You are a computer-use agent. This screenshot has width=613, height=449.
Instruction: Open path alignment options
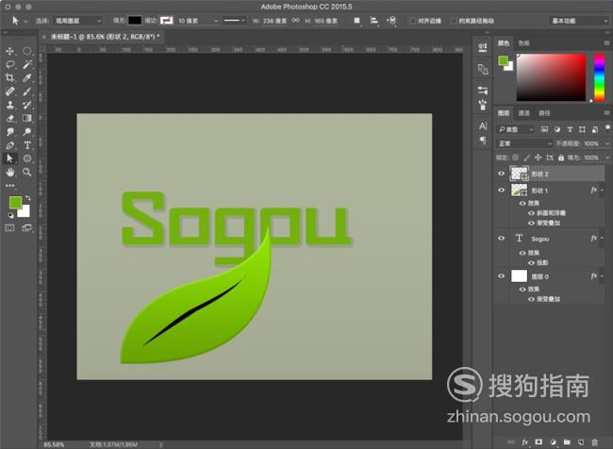tap(374, 21)
